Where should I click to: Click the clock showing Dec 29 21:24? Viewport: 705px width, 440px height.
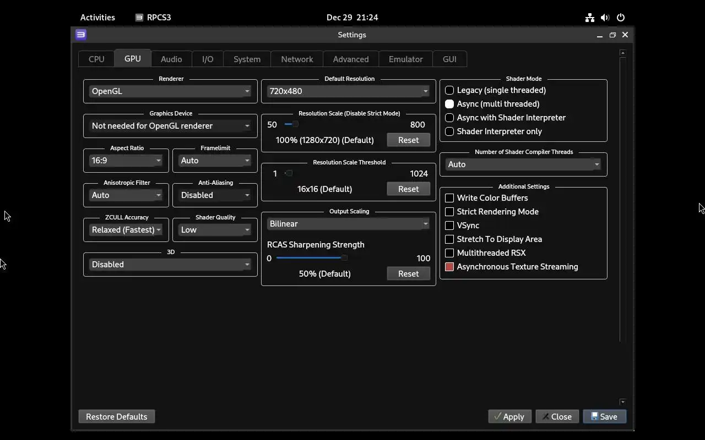pyautogui.click(x=352, y=18)
